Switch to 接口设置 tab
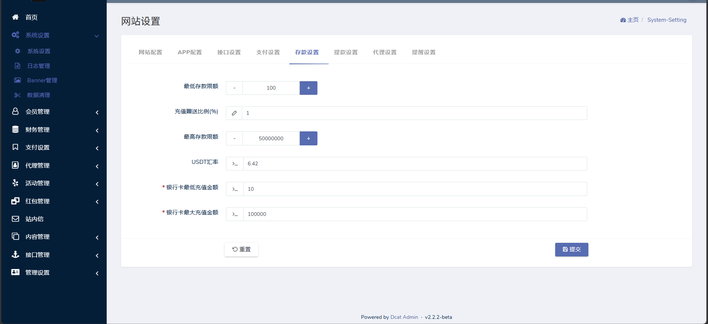 point(229,52)
